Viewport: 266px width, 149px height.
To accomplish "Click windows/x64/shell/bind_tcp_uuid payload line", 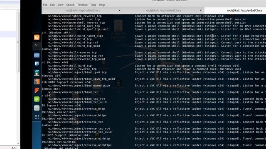I will [74, 46].
